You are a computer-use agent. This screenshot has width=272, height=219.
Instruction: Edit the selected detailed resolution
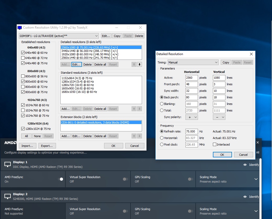tap(76, 65)
